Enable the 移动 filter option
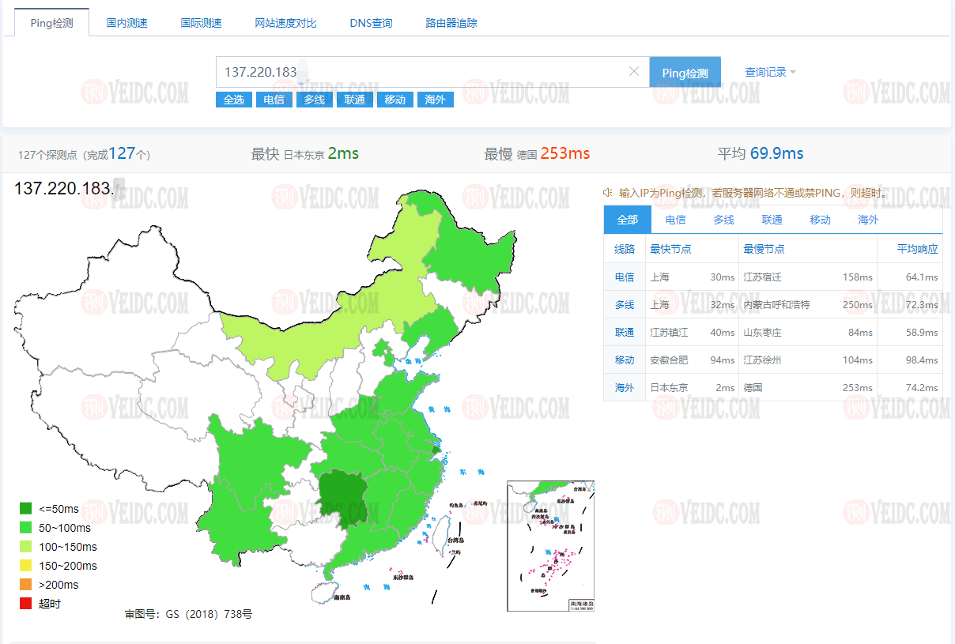 [x=394, y=99]
